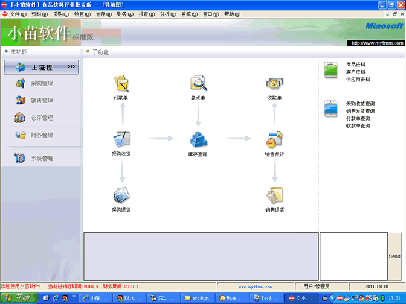406x304 pixels.
Task: Click the Send button
Action: coord(395,256)
